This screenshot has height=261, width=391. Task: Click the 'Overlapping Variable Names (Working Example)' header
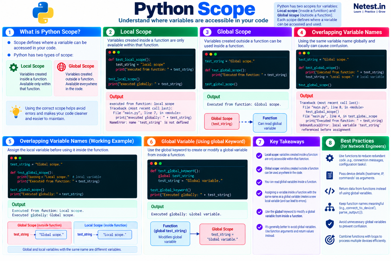click(x=72, y=141)
